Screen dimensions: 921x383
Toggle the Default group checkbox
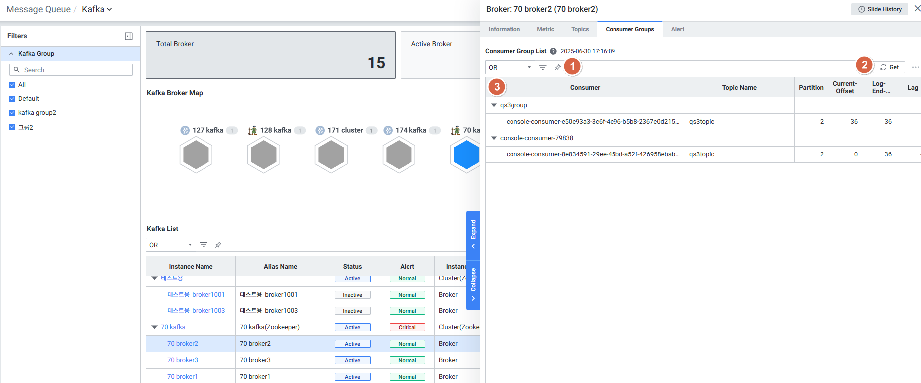click(x=12, y=99)
